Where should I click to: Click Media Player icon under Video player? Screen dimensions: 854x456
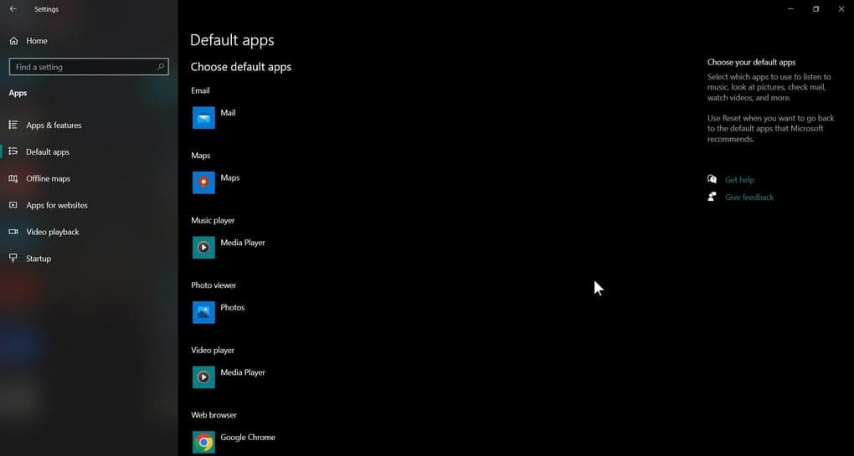pos(203,377)
